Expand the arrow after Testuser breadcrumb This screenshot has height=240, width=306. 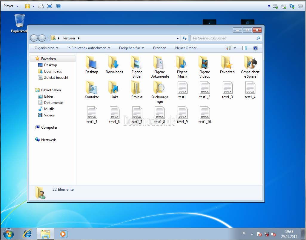79,38
